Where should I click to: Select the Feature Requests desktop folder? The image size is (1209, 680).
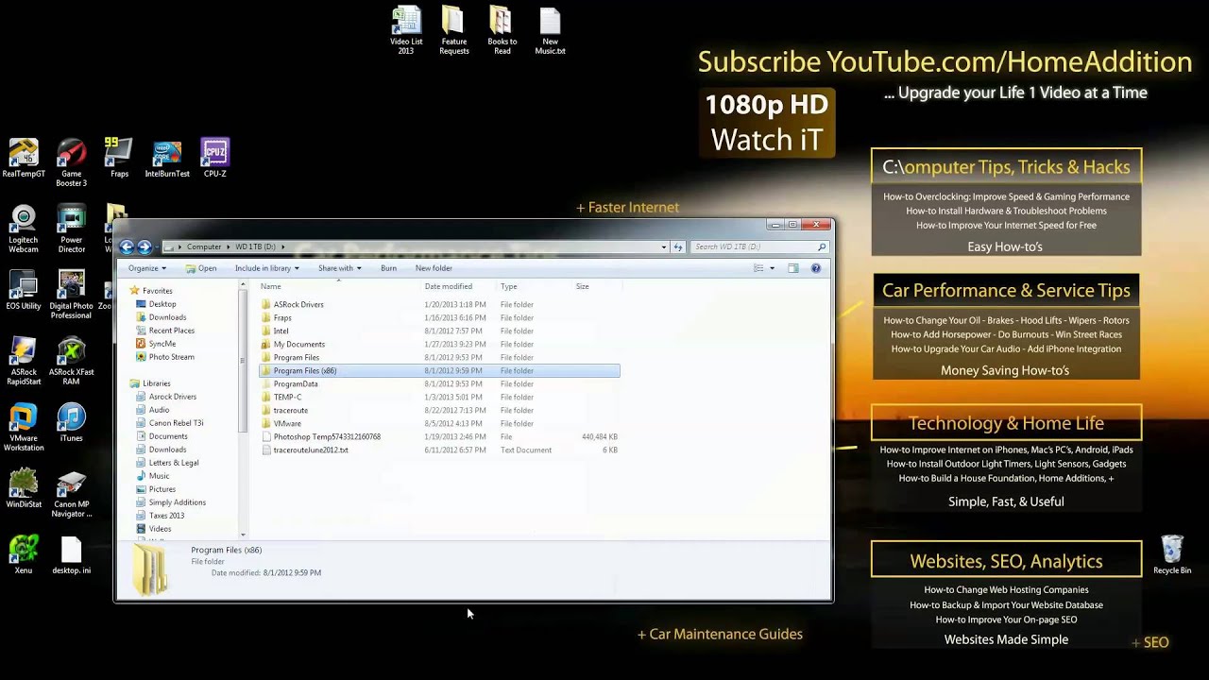coord(454,31)
